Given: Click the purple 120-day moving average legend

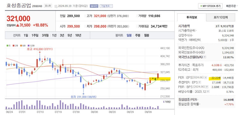Looking at the screenshot, I should pos(31,45).
